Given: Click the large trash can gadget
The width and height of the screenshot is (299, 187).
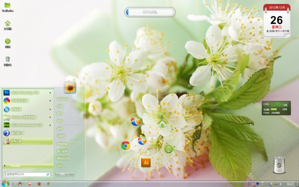Looking at the screenshot, I should (x=279, y=165).
